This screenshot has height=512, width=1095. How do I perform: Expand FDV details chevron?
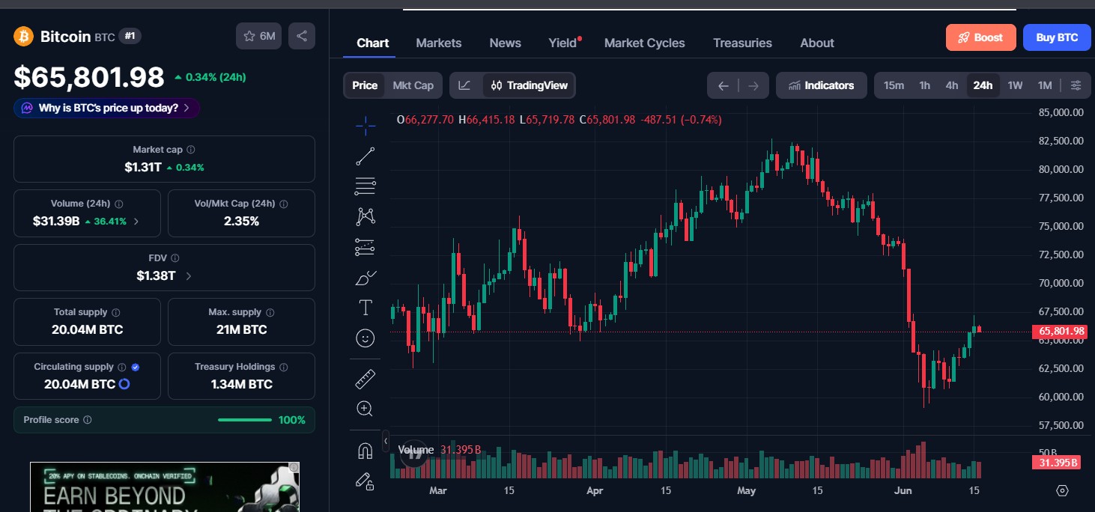pos(188,276)
